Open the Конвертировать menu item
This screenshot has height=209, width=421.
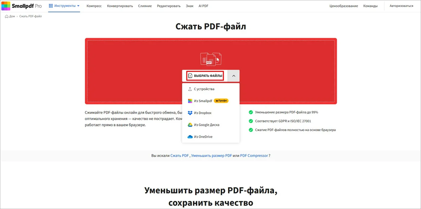point(120,6)
